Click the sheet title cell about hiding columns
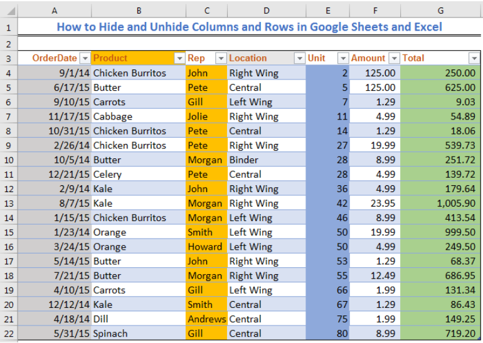The width and height of the screenshot is (483, 343). coord(249,27)
